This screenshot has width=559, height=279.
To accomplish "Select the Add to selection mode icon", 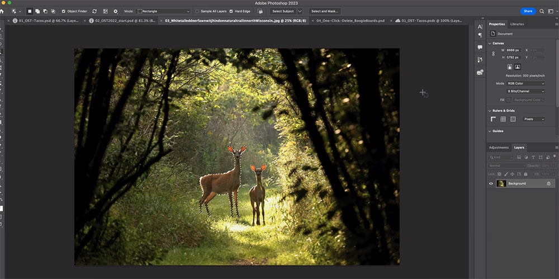I will 38,11.
